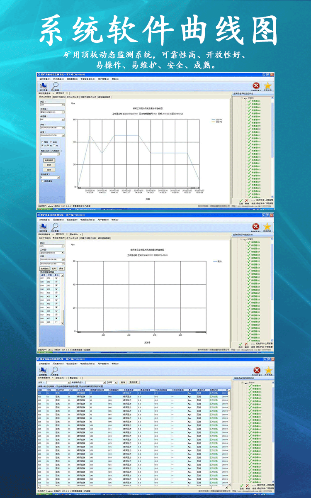Open the 历史数据 magnifier icon in middle window
This screenshot has height=498, width=311.
pos(55,226)
